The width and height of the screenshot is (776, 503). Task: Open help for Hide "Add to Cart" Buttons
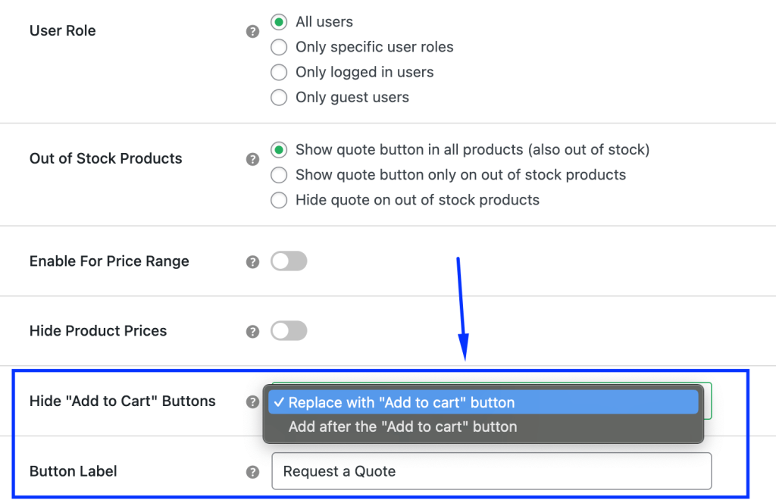(252, 401)
